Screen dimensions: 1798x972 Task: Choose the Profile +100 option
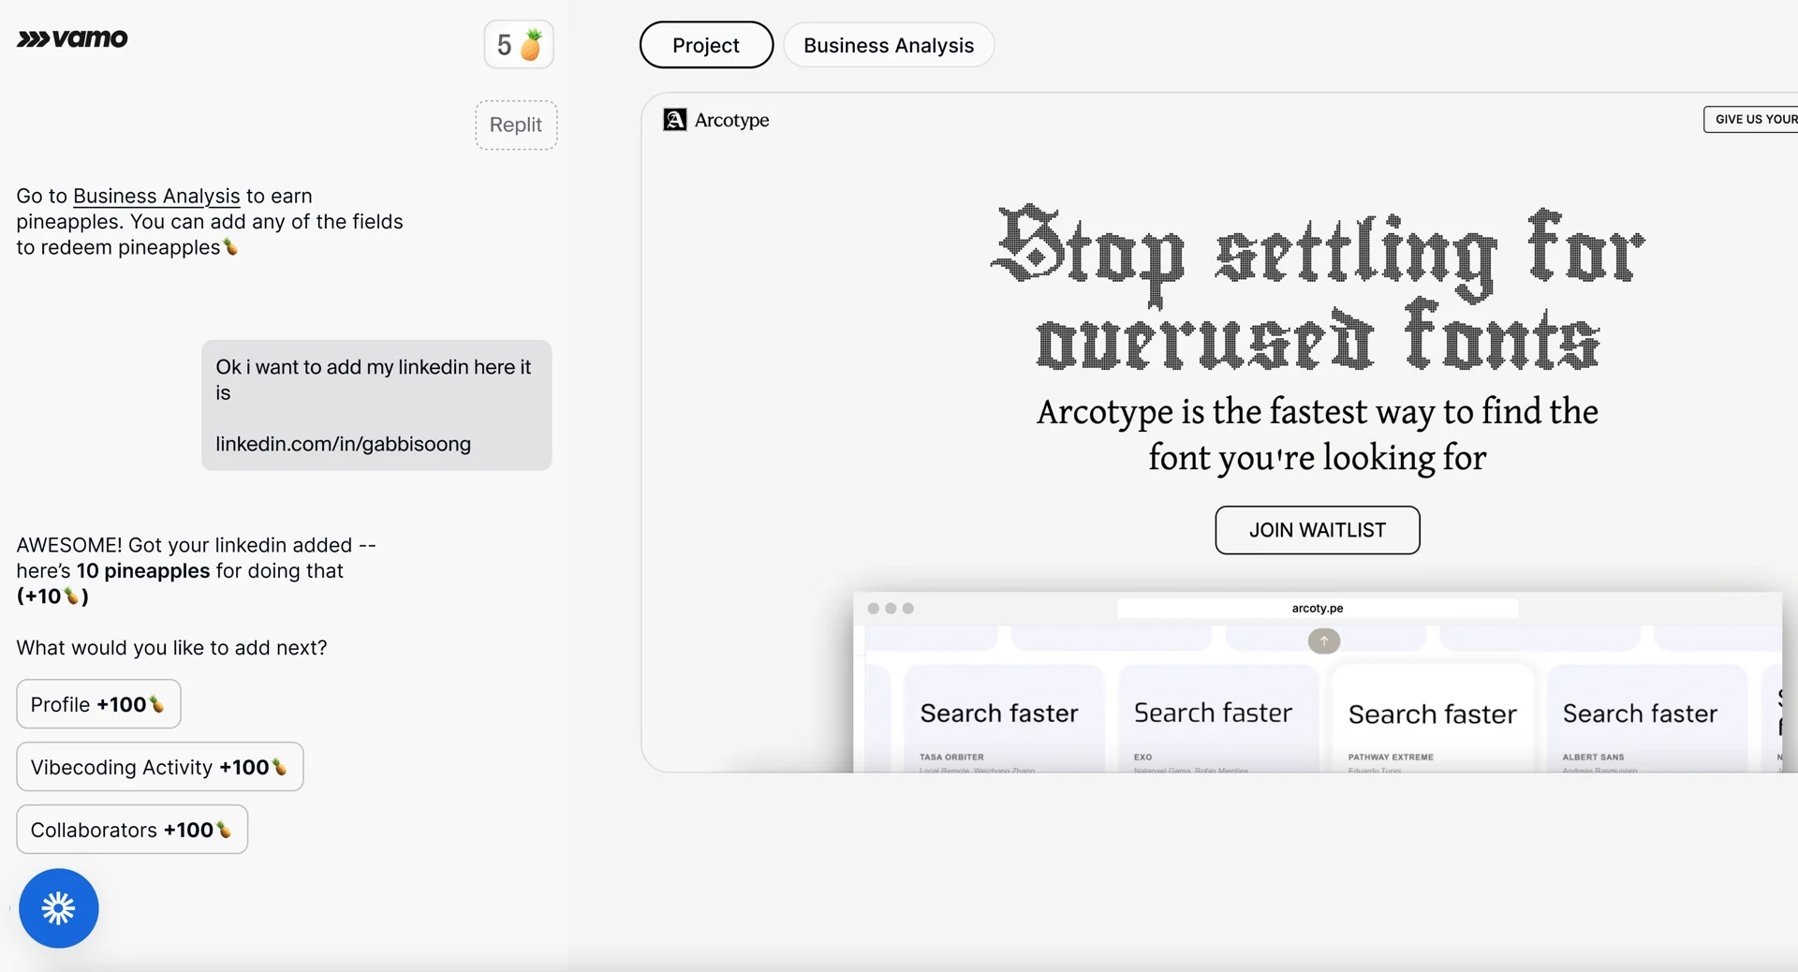point(98,704)
